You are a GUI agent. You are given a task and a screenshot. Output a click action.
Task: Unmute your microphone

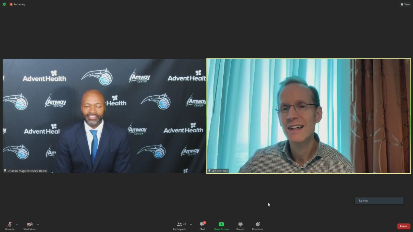10,226
